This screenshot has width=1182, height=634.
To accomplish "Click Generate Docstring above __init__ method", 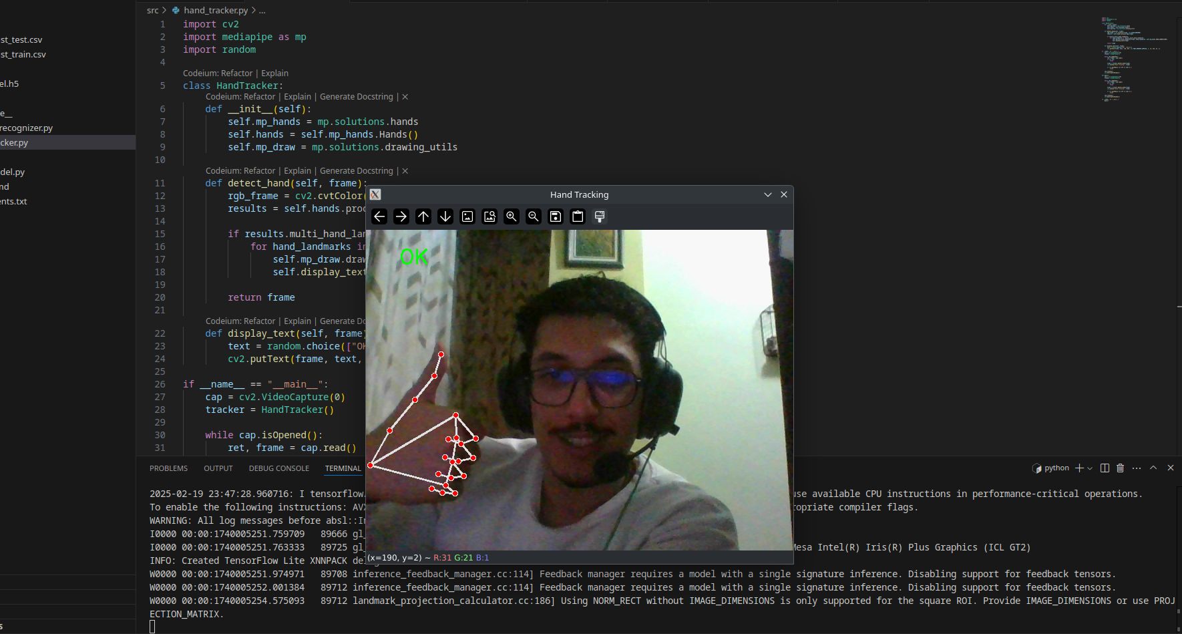I will (x=357, y=97).
